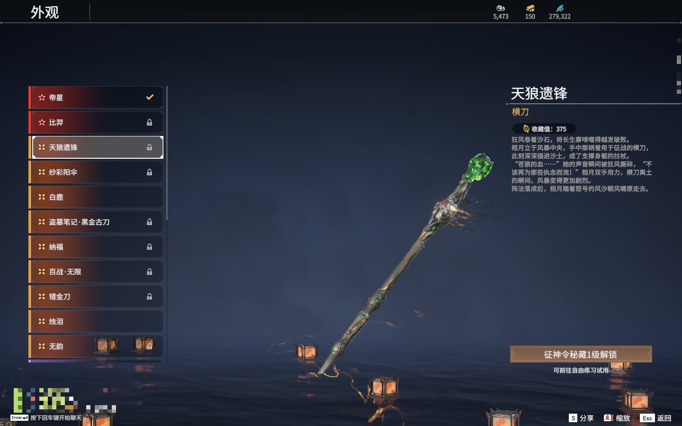This screenshot has width=682, height=426.
Task: Click the 征神令秘藏1级解锁 unlock button
Action: (x=581, y=354)
